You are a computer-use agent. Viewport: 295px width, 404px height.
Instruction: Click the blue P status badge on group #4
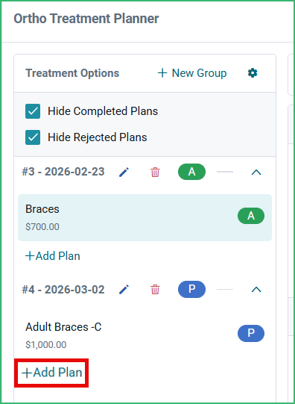click(x=191, y=289)
